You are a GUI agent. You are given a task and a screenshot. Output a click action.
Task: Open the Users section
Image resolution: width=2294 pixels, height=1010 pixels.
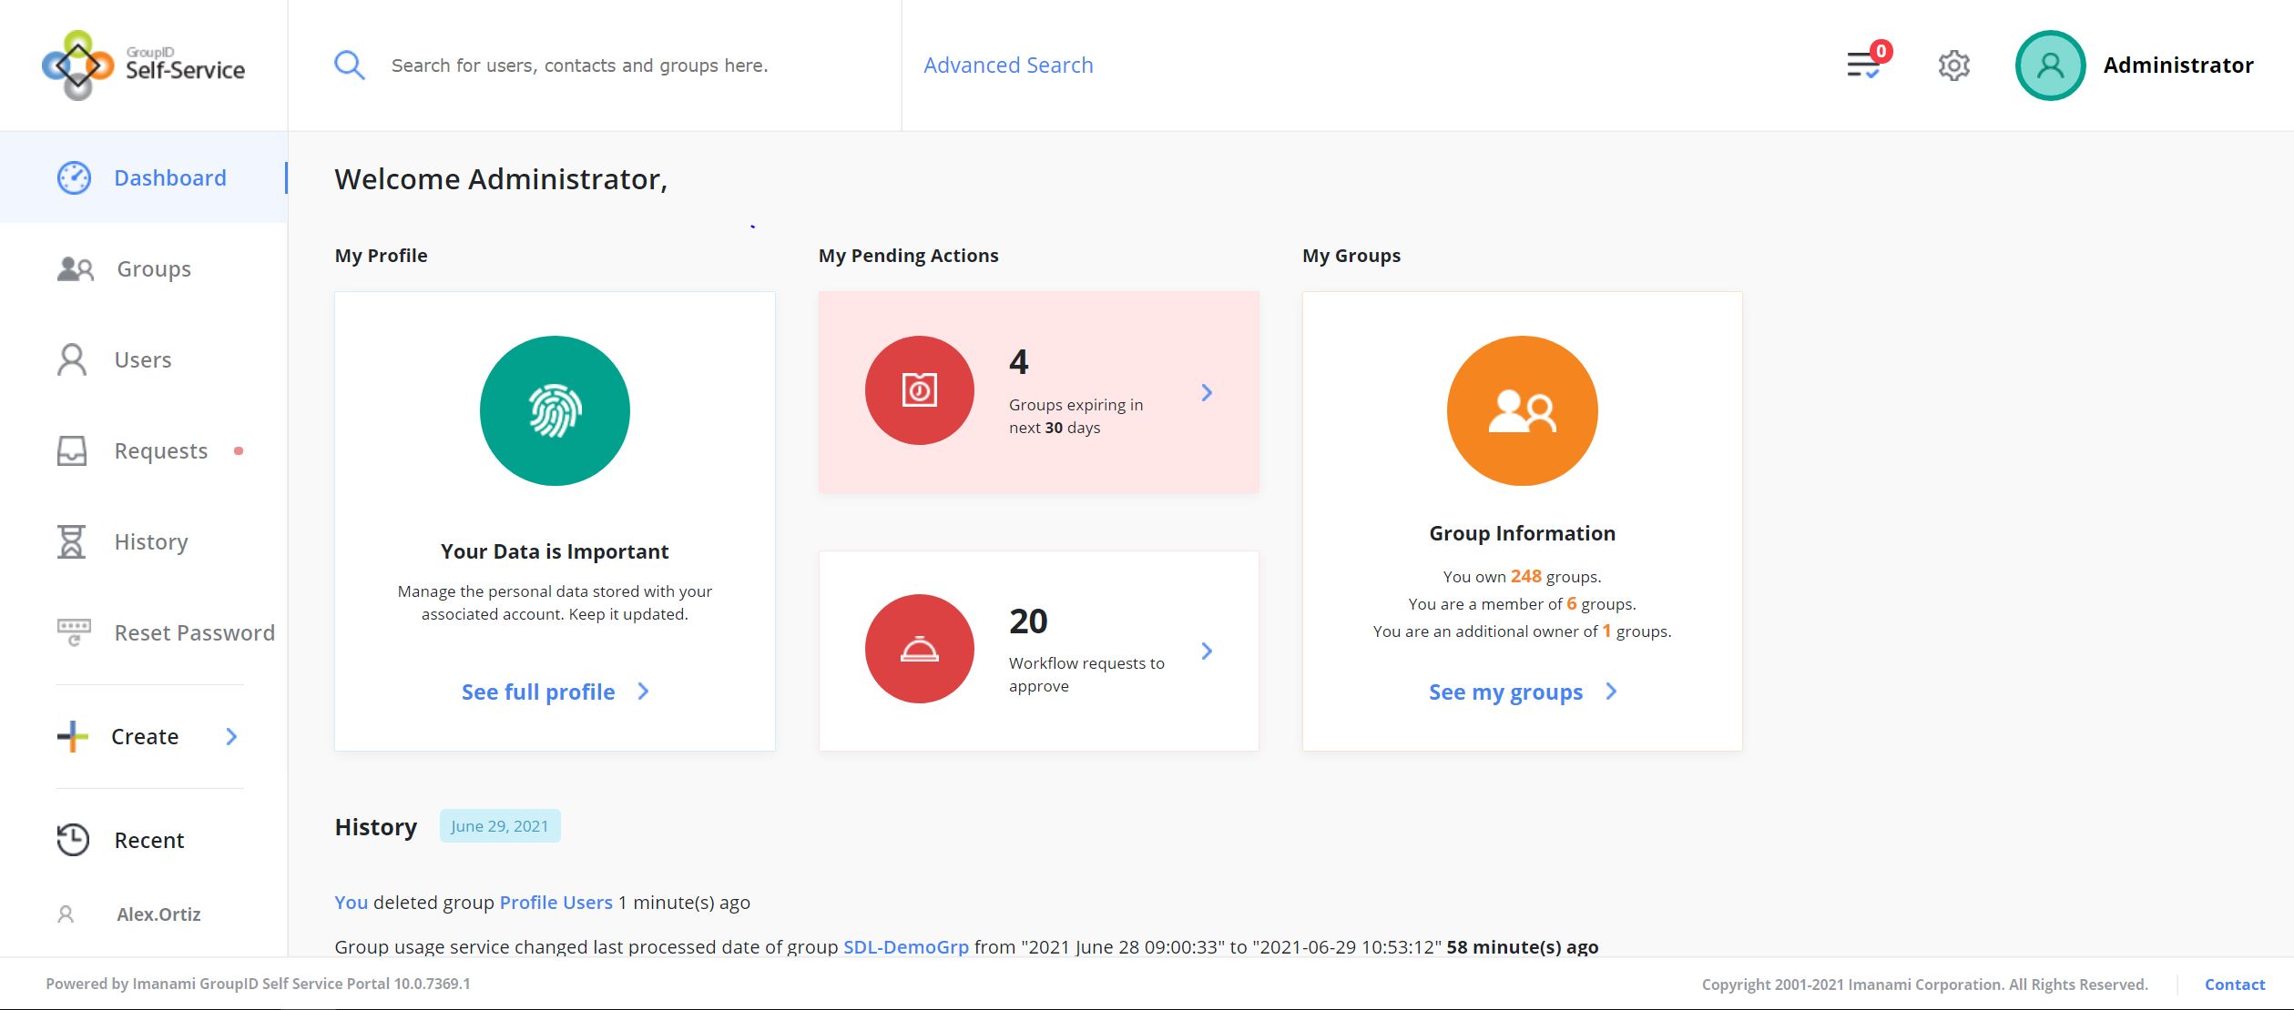point(142,360)
